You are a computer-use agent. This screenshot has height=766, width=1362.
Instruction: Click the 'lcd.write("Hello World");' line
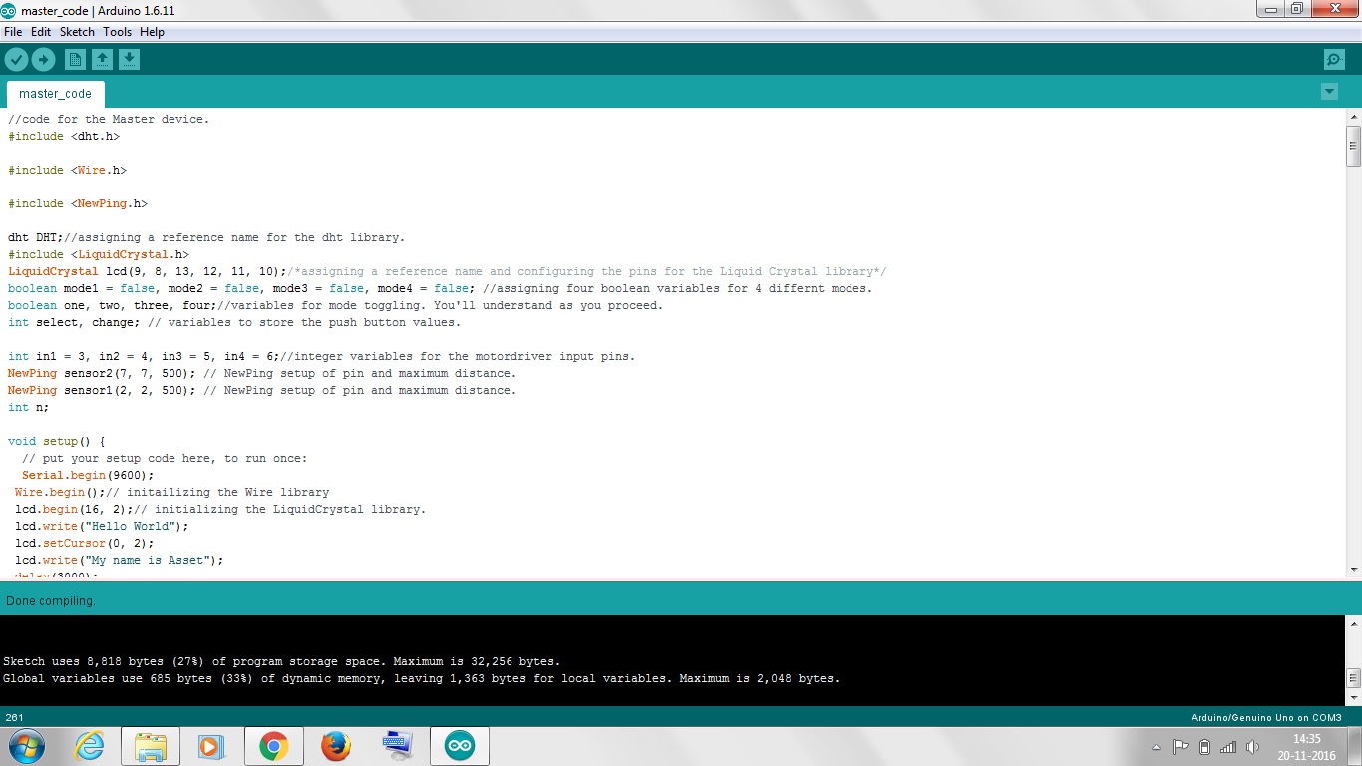click(x=102, y=526)
